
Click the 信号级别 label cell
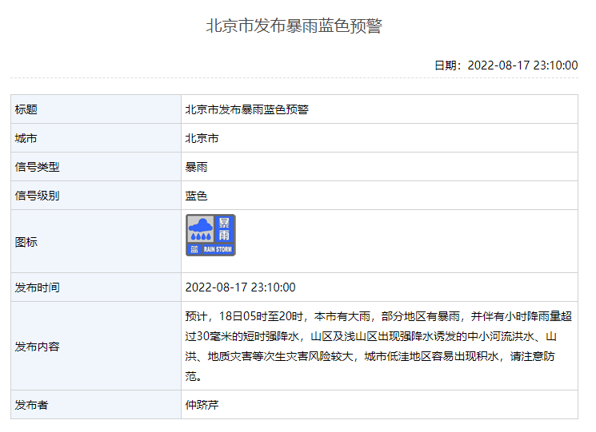pos(96,196)
